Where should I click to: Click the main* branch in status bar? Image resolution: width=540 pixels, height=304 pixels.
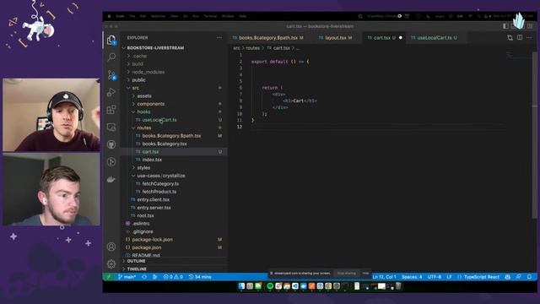(x=127, y=277)
